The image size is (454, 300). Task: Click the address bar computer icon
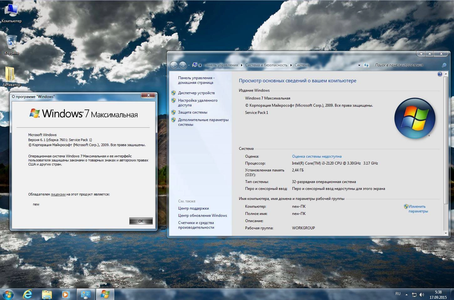tap(195, 65)
